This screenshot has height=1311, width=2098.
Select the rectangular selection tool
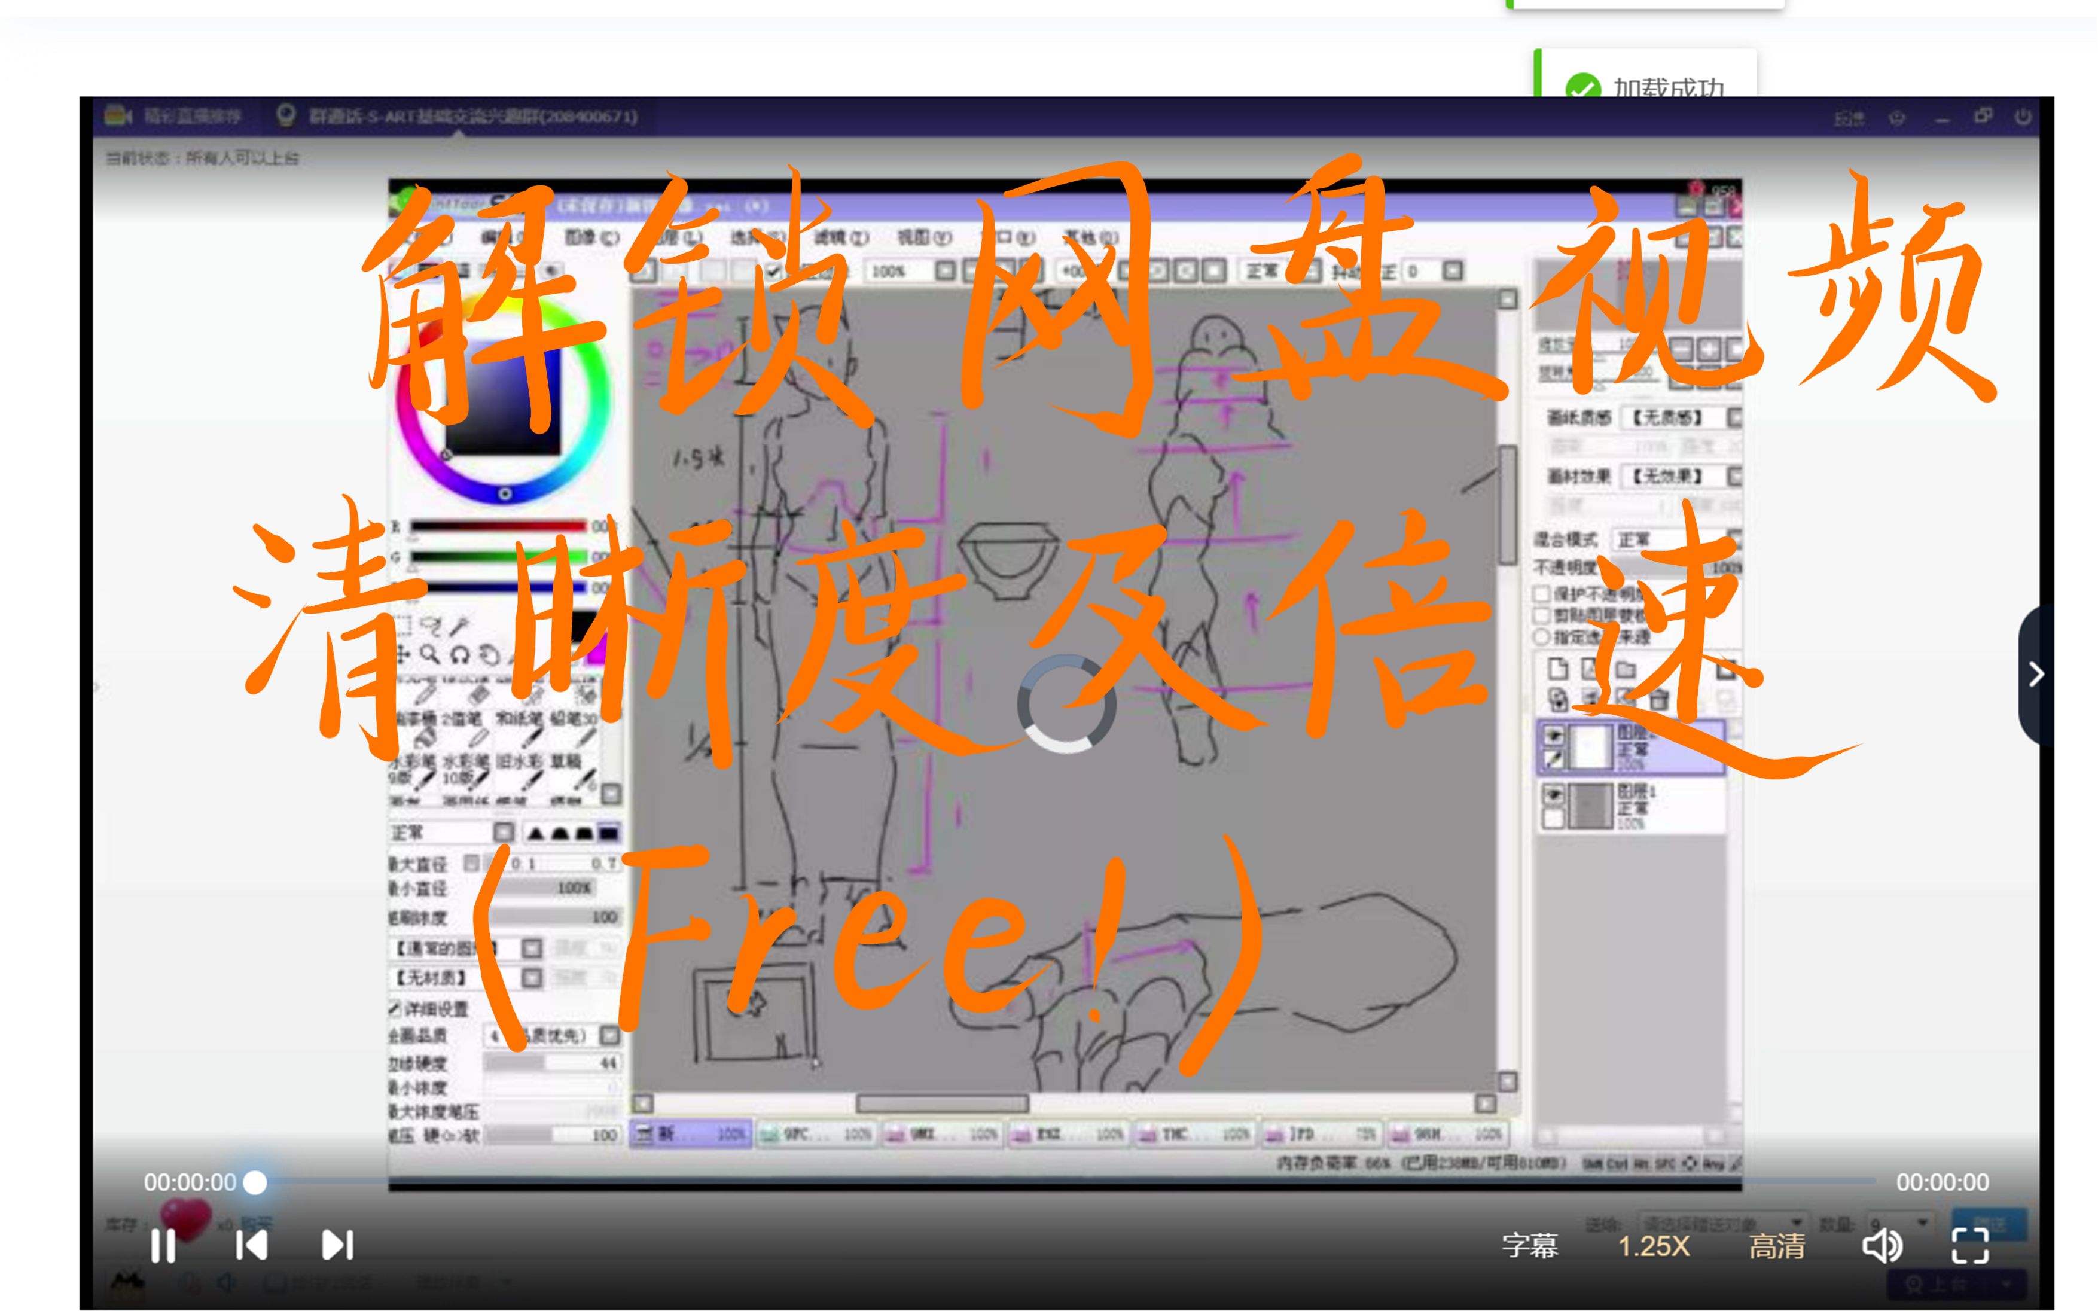(402, 625)
